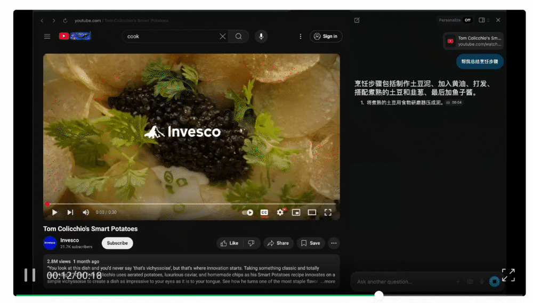Subscribe to the Invesco channel
The width and height of the screenshot is (533, 303).
[x=117, y=243]
